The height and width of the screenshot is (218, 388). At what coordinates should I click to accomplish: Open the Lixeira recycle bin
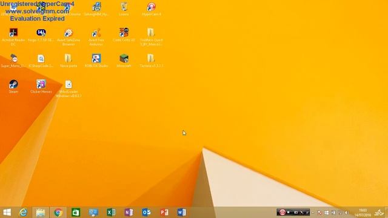(124, 8)
